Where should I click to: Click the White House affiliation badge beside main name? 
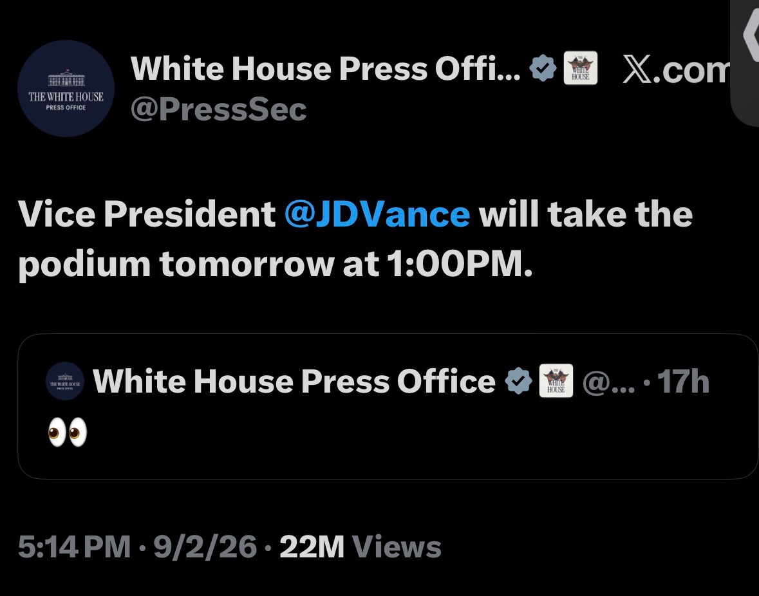tap(581, 68)
